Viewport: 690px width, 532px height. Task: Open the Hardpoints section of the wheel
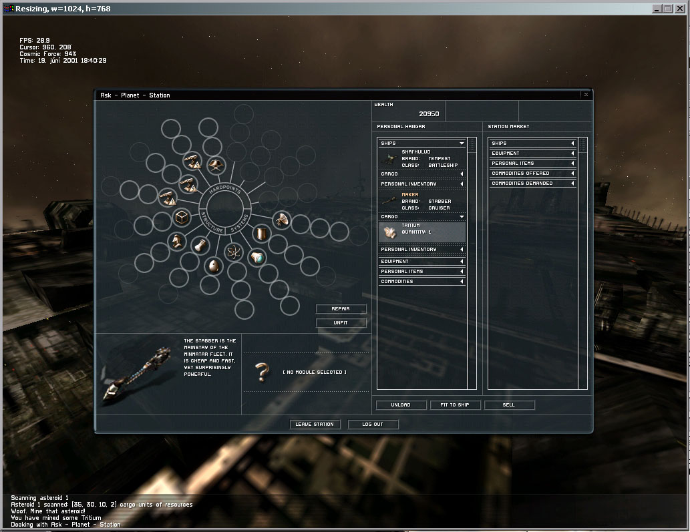point(225,189)
